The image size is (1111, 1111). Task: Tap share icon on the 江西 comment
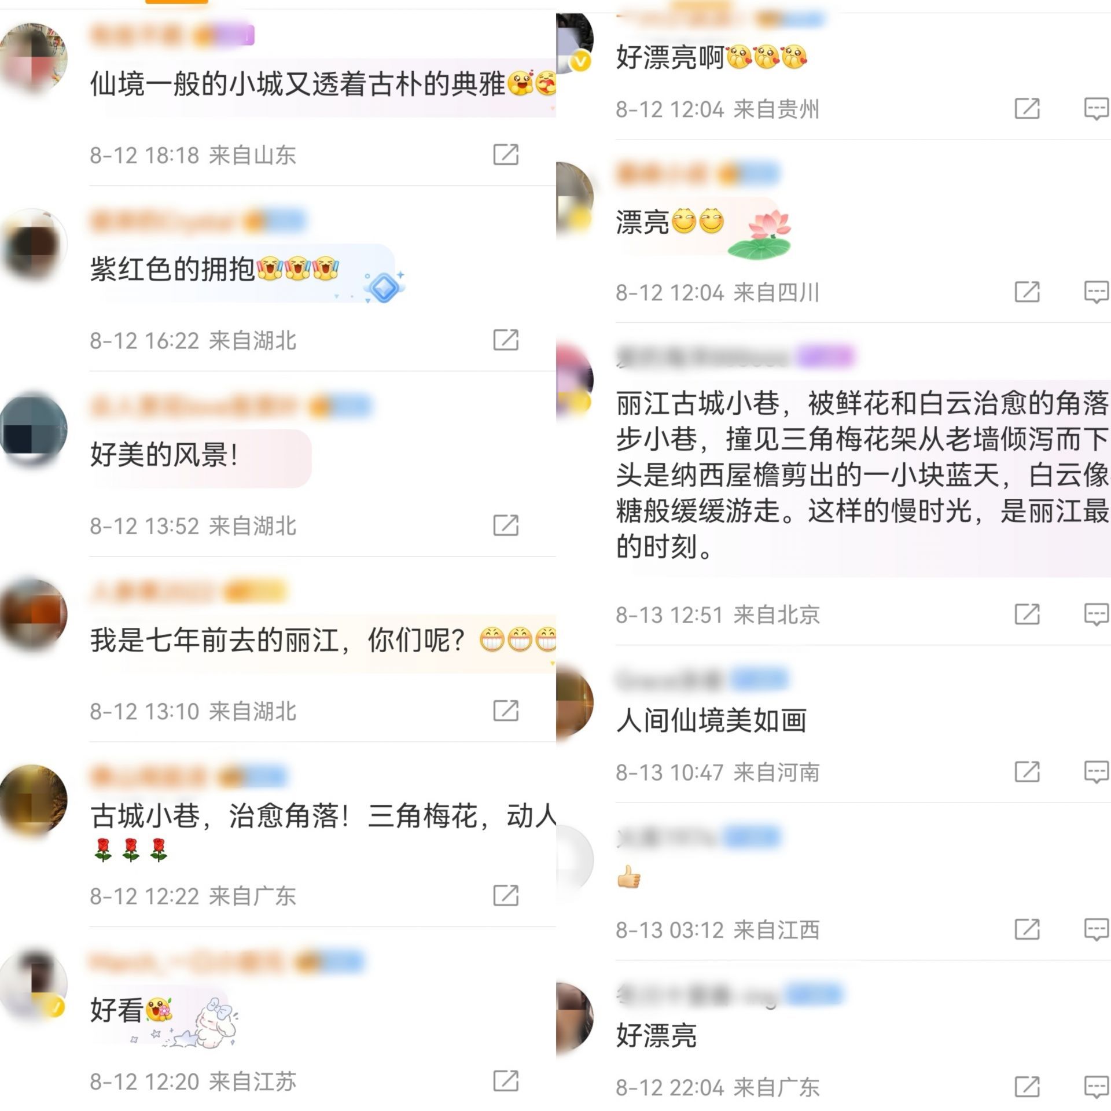[1027, 929]
